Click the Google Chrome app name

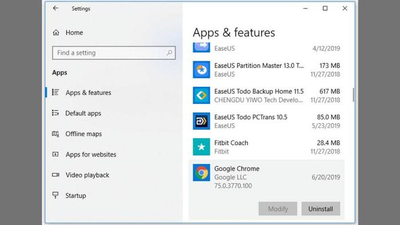(237, 168)
